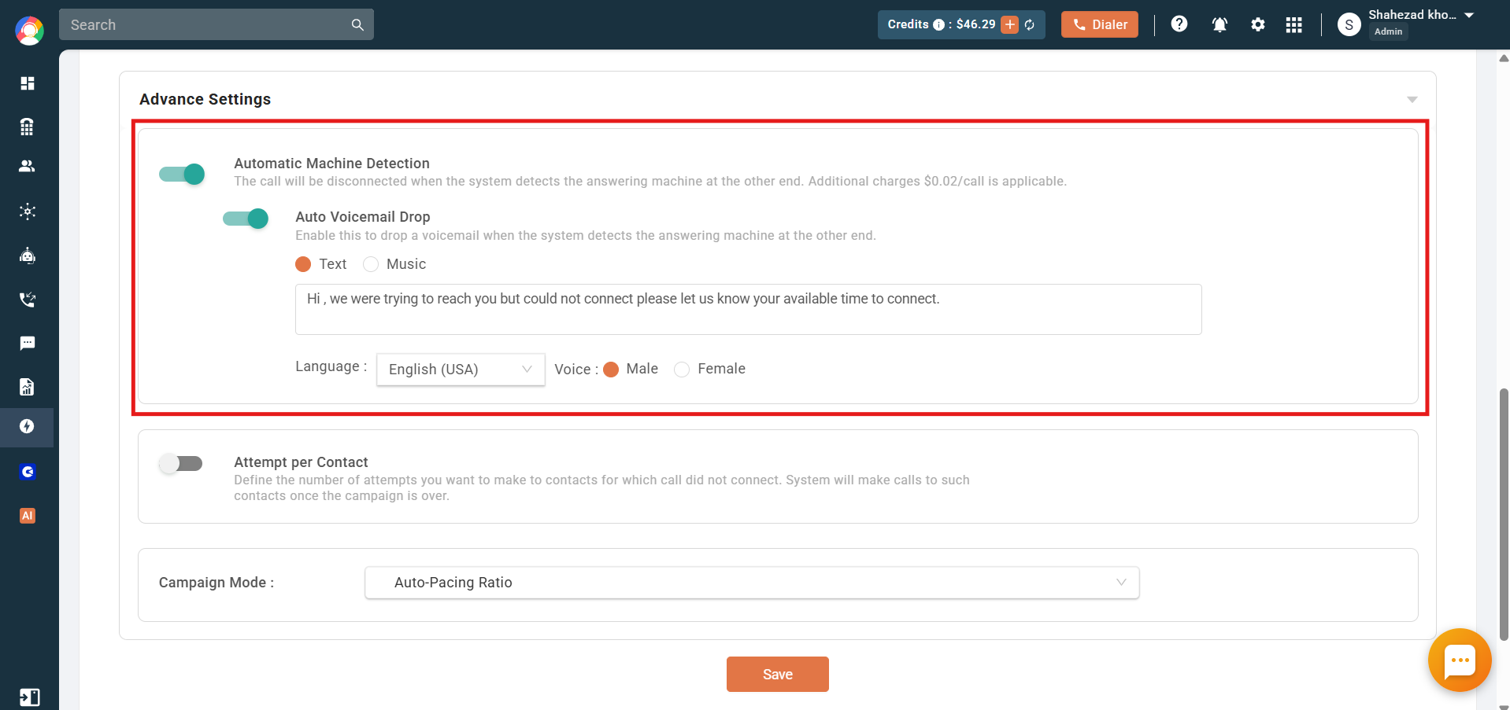The width and height of the screenshot is (1510, 710).
Task: Click the Automatic Machine Detection label
Action: 331,164
